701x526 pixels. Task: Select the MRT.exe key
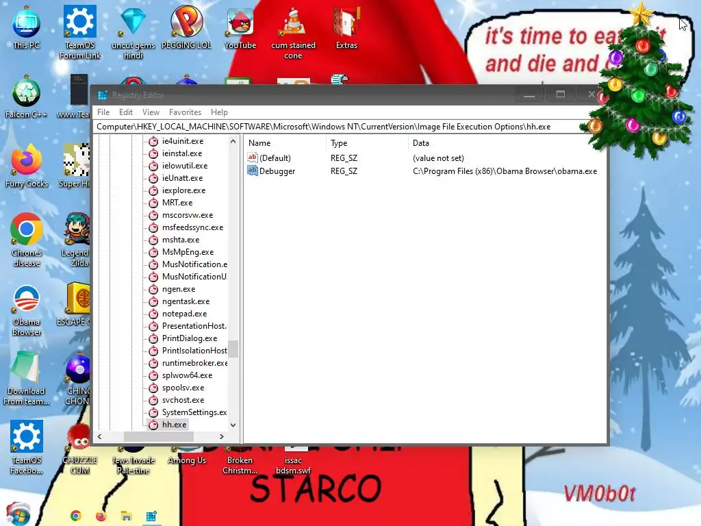177,203
